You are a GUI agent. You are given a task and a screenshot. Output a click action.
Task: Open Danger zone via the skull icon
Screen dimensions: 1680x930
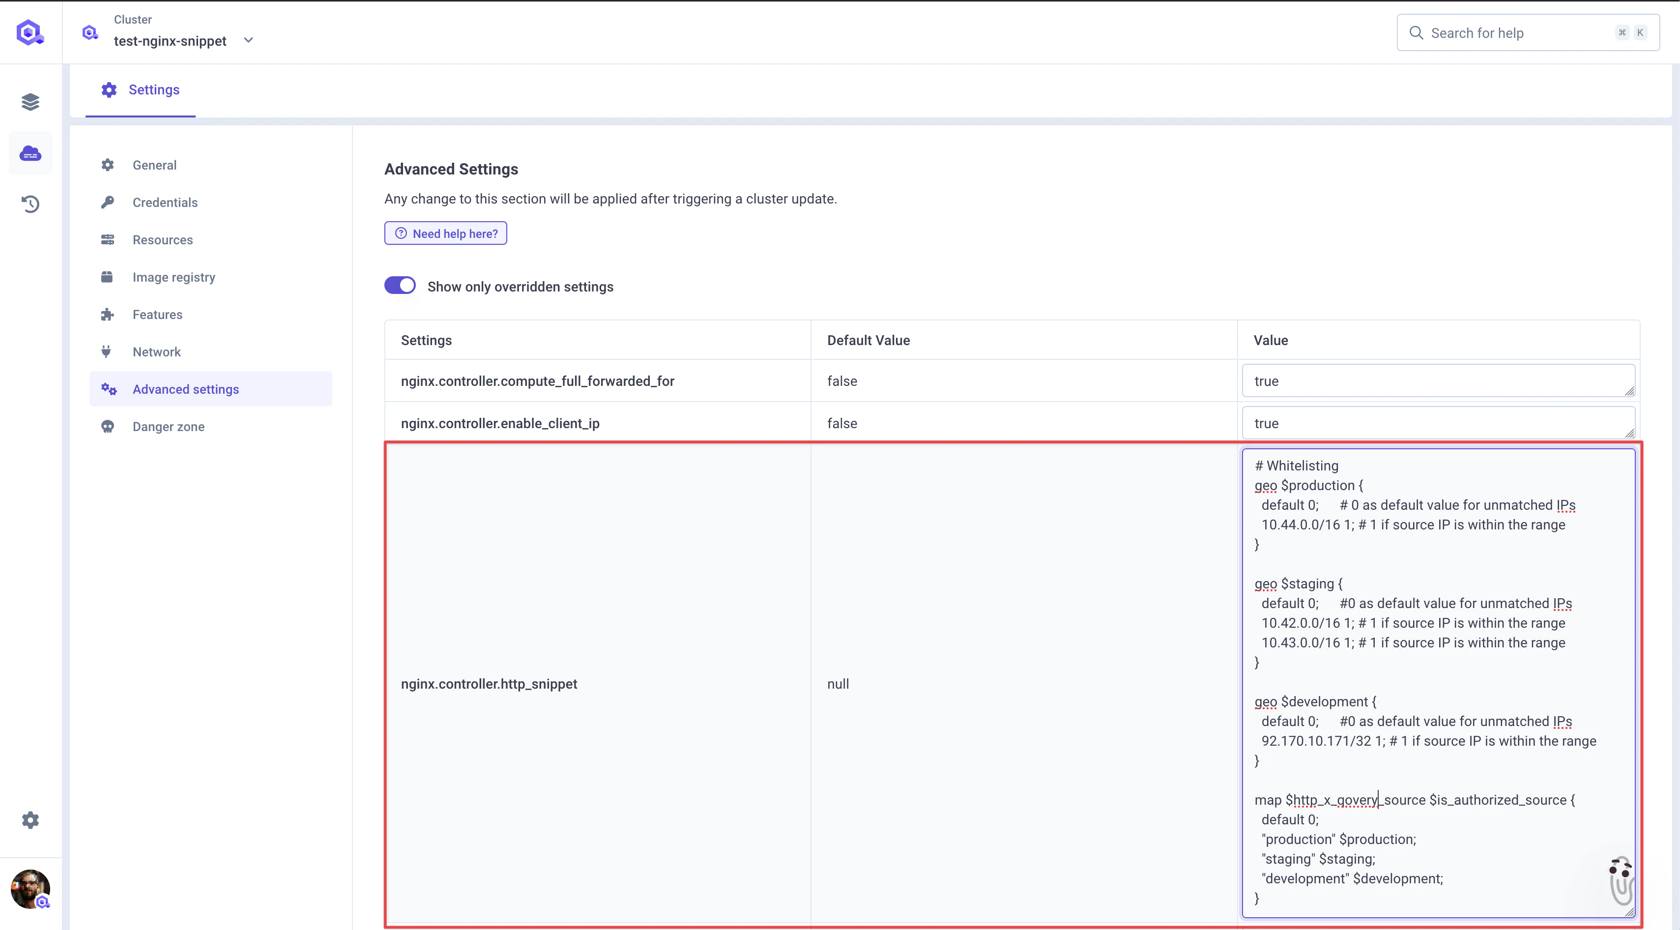[108, 427]
